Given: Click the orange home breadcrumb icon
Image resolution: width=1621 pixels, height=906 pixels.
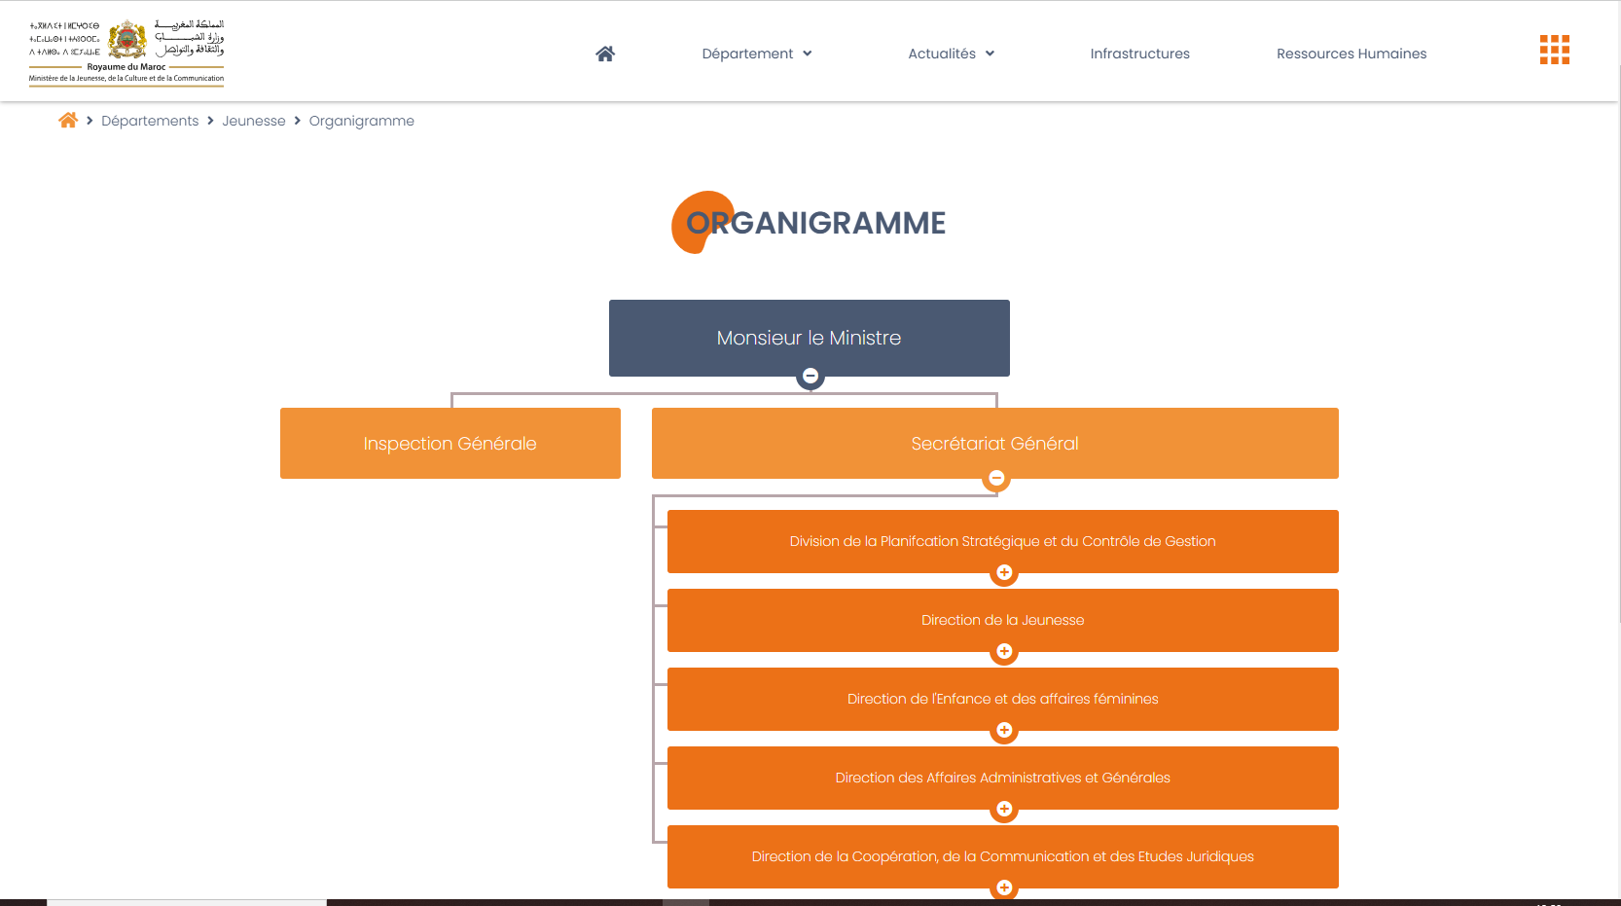Looking at the screenshot, I should (x=68, y=121).
